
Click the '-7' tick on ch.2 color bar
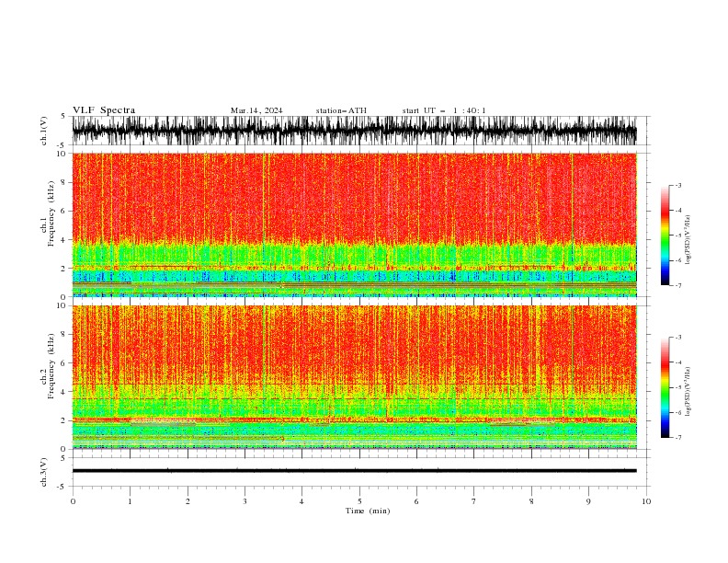click(x=678, y=437)
